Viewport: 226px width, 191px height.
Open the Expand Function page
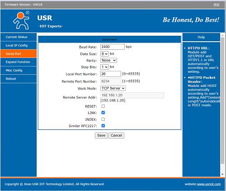tap(19, 62)
